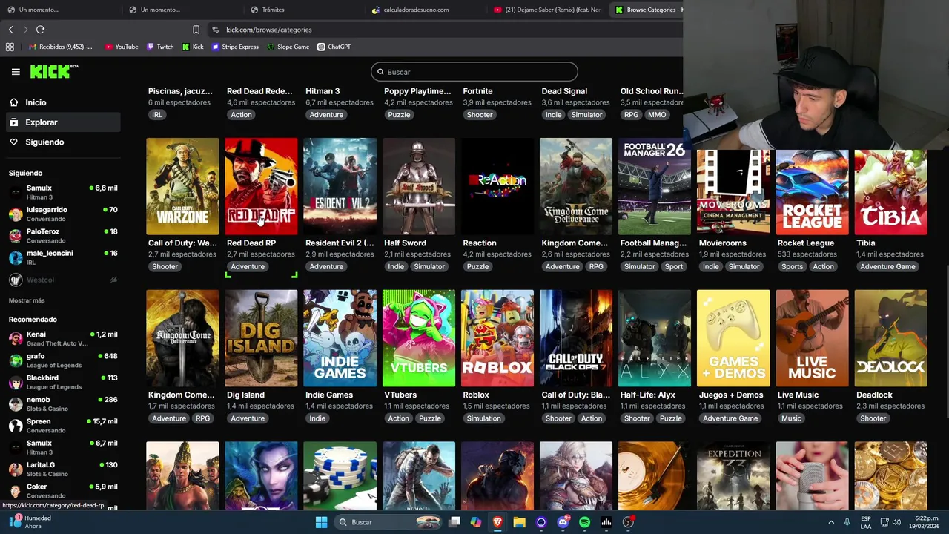Open the Half Sword category cover
Viewport: 949px width, 534px height.
coord(419,186)
